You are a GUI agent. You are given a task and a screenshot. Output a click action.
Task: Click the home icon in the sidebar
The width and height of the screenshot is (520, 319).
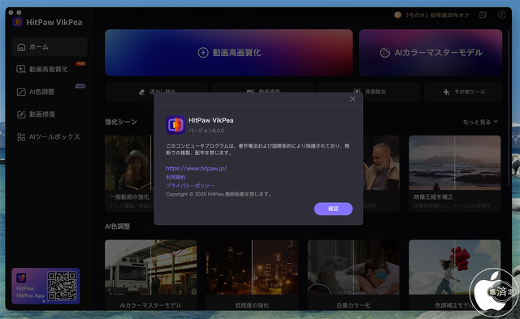(21, 47)
